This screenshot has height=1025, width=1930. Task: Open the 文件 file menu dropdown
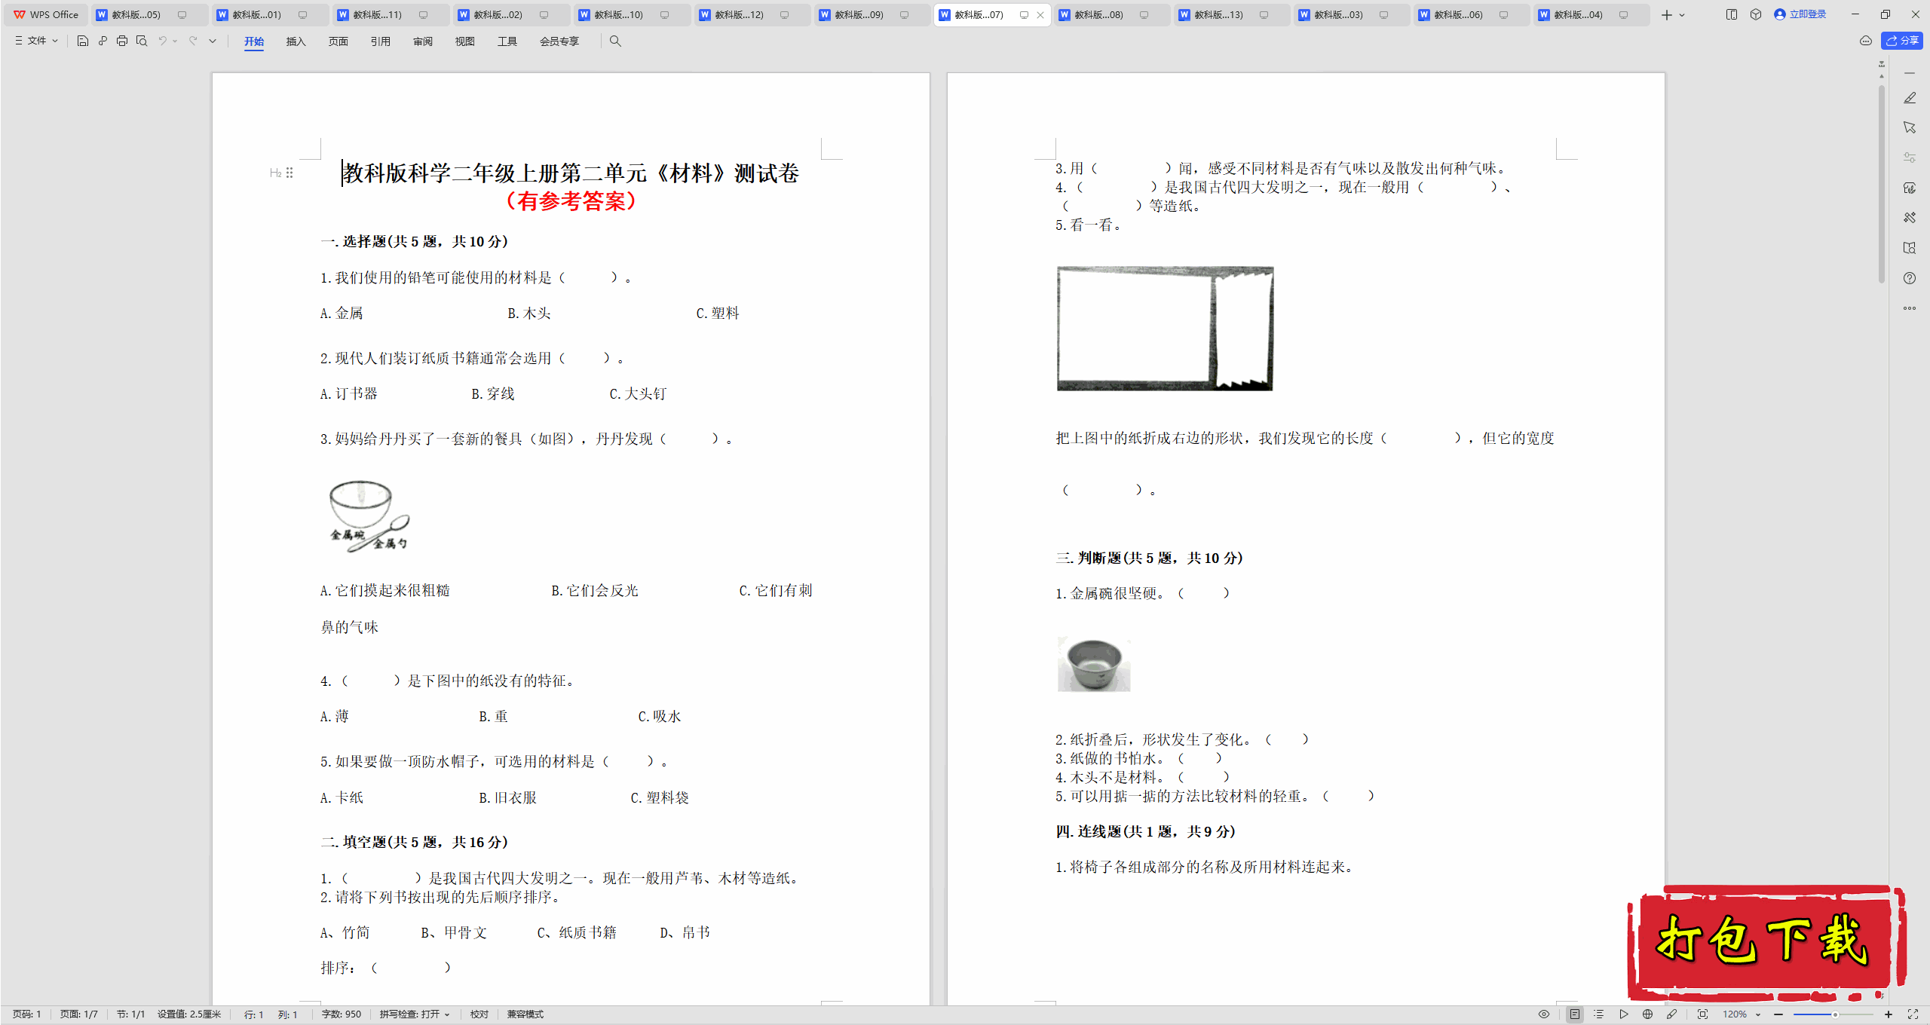coord(36,41)
